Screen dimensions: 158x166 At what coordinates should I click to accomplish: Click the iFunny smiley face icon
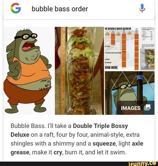(154, 163)
